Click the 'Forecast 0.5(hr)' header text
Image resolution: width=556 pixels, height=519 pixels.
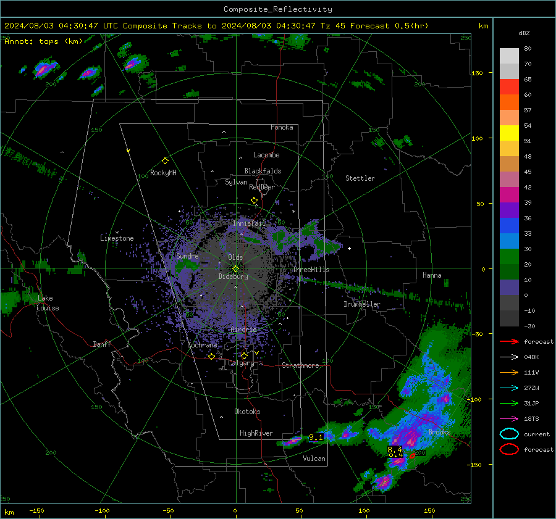(x=389, y=26)
